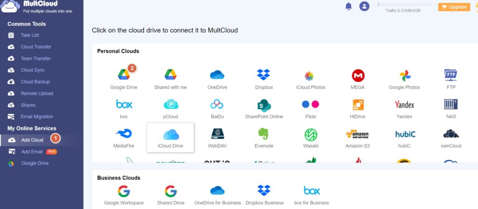The width and height of the screenshot is (478, 209).
Task: Select the FTP connection icon
Action: pos(450,78)
